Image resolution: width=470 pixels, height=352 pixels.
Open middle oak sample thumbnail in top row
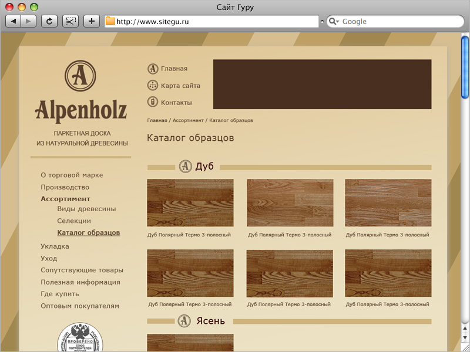[x=290, y=202]
